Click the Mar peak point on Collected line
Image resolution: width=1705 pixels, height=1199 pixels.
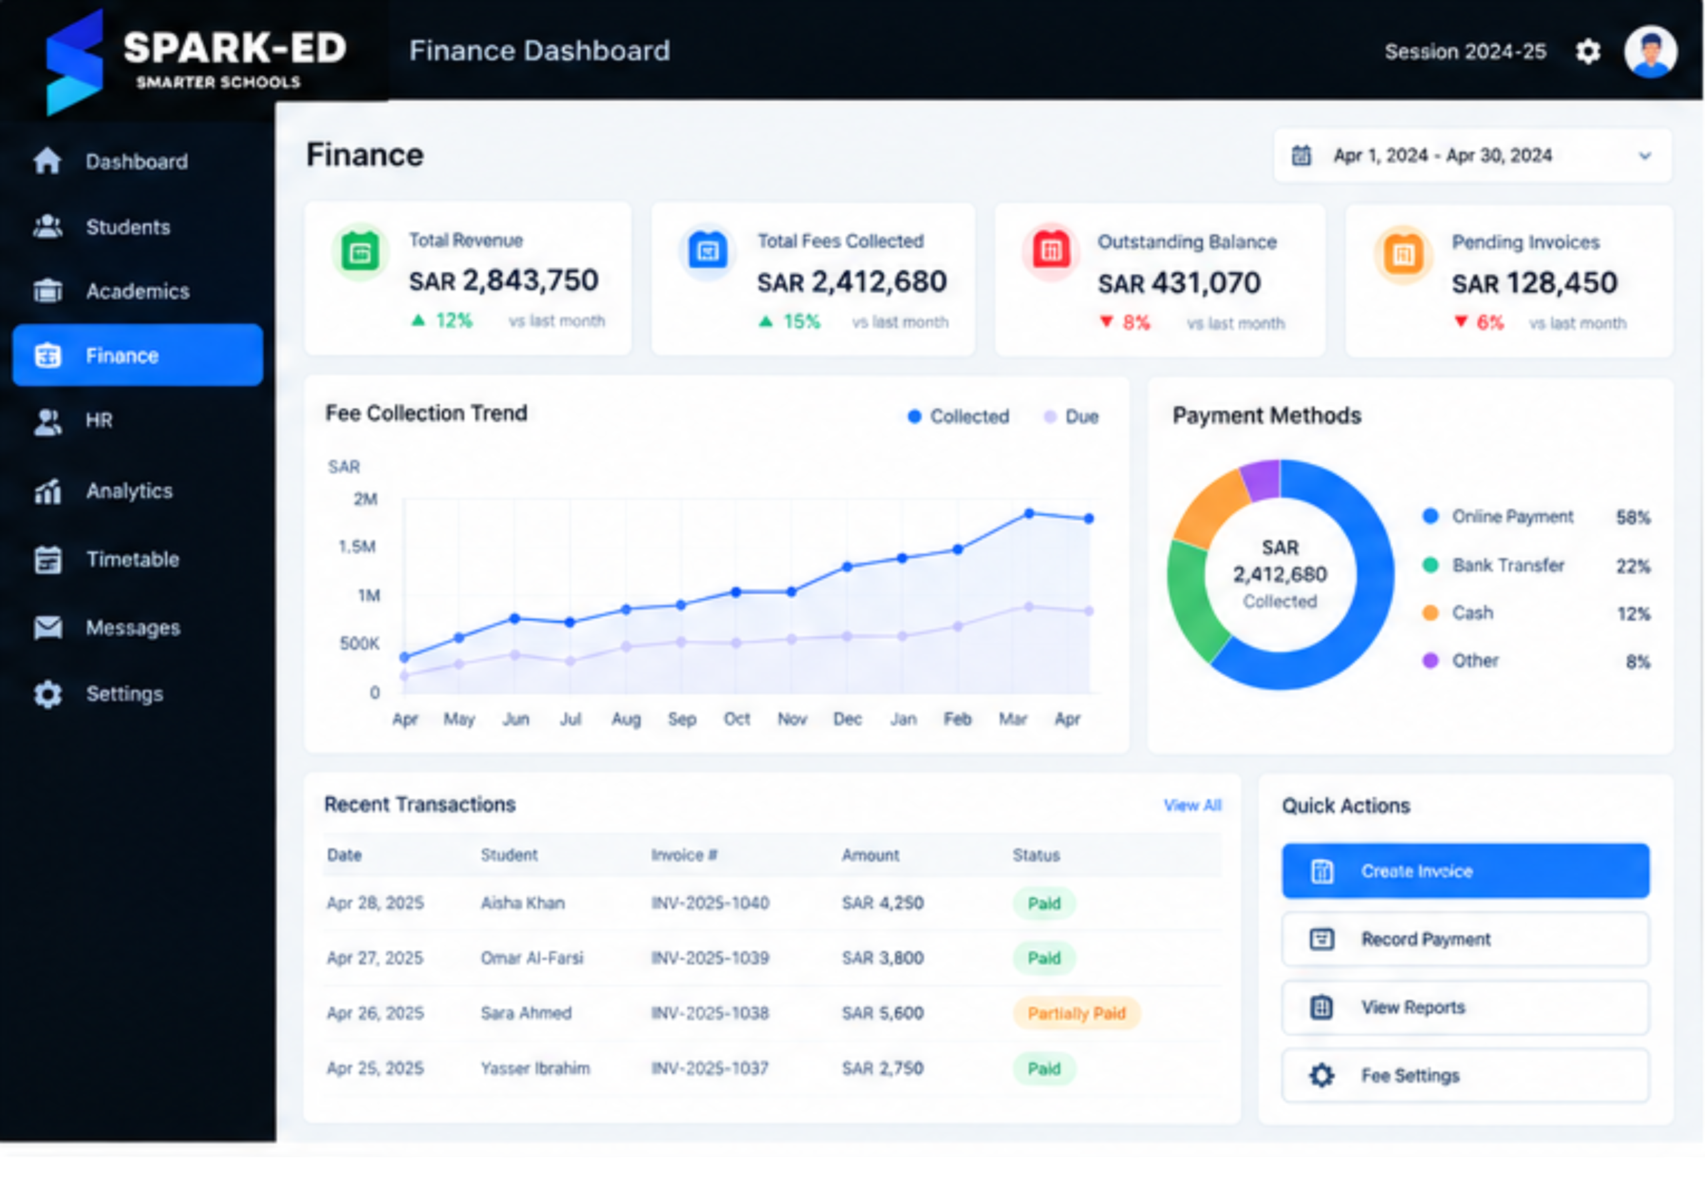(1028, 514)
